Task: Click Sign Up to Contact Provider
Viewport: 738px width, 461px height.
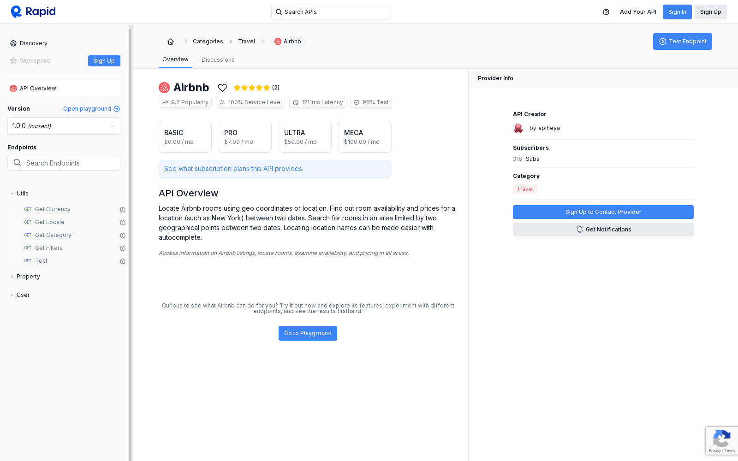Action: click(x=603, y=212)
